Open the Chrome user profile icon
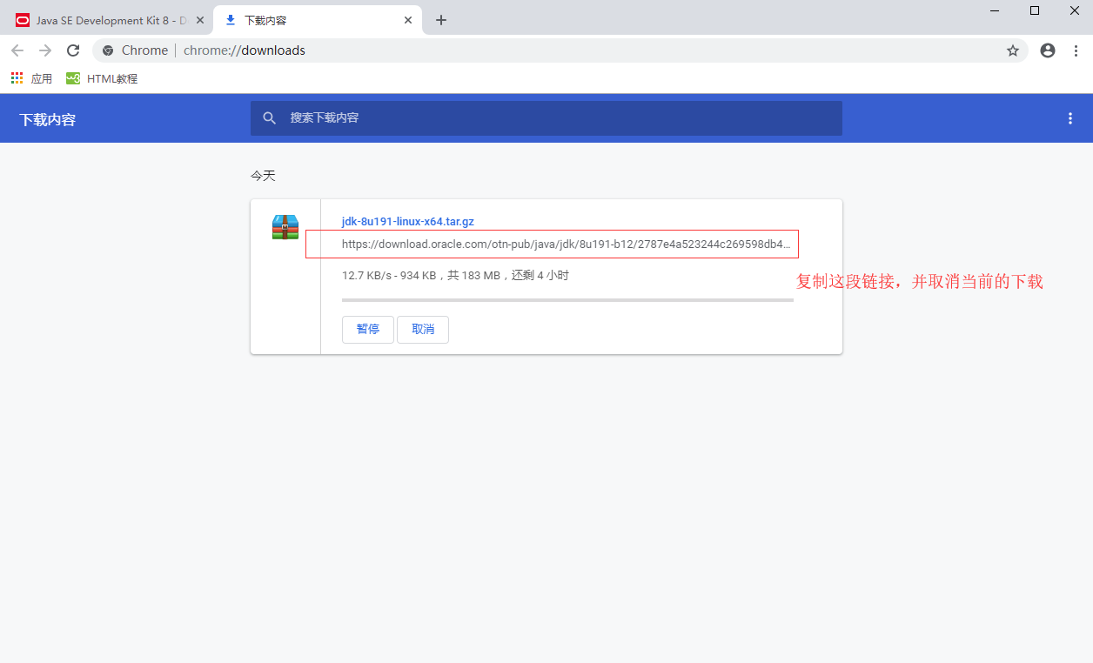Viewport: 1093px width, 663px height. [1048, 50]
